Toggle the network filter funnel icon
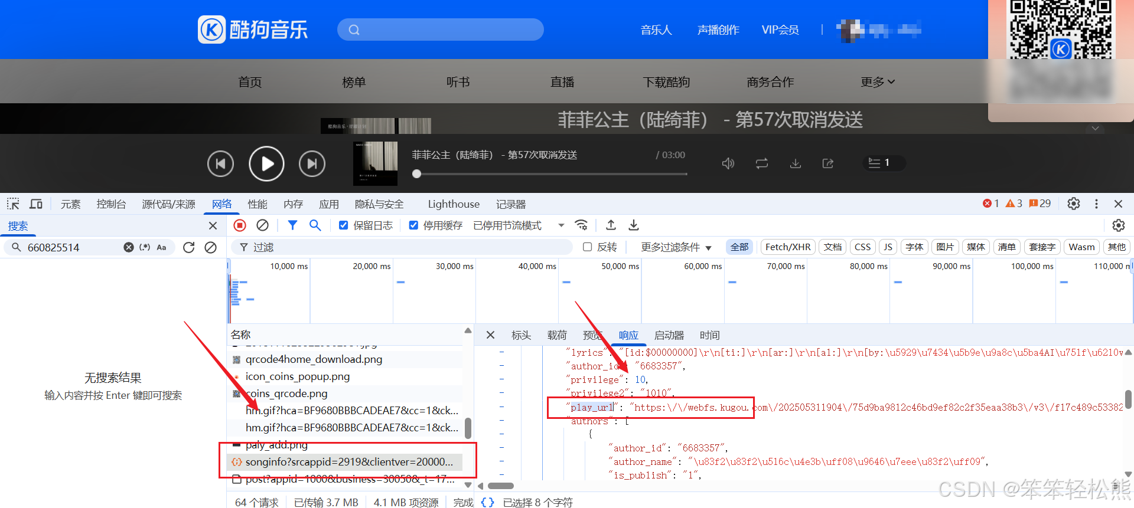 click(x=292, y=225)
